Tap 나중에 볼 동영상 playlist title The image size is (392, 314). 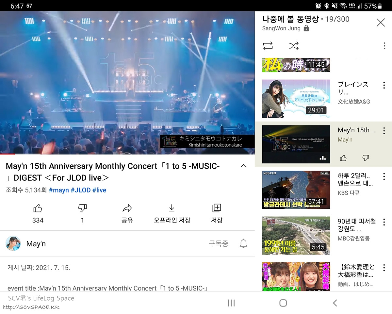tap(290, 19)
